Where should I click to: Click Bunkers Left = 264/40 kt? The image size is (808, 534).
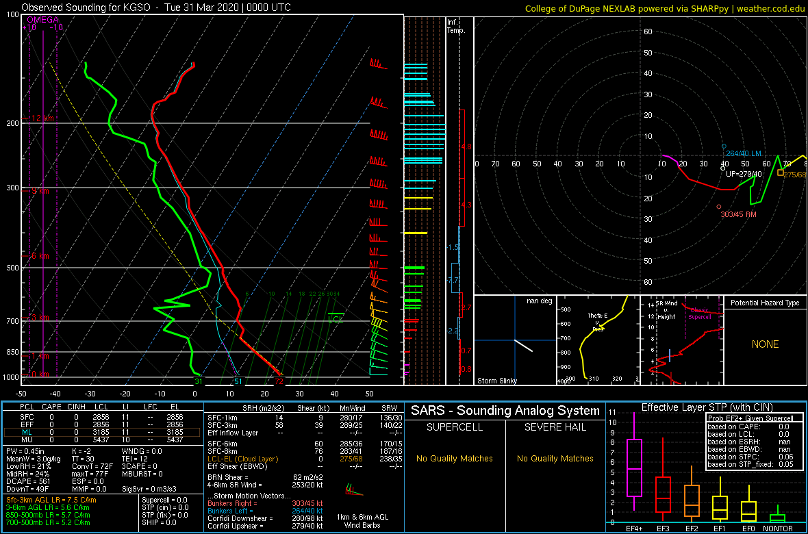pos(265,511)
